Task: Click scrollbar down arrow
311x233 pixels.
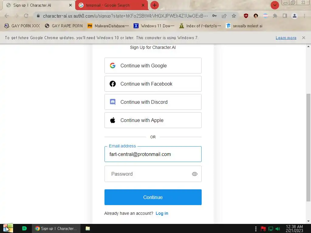Action: [x=308, y=221]
